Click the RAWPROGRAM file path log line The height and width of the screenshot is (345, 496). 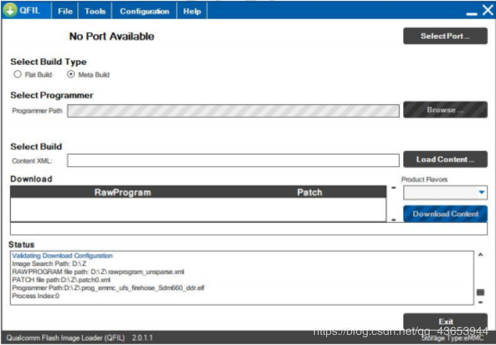click(x=98, y=272)
